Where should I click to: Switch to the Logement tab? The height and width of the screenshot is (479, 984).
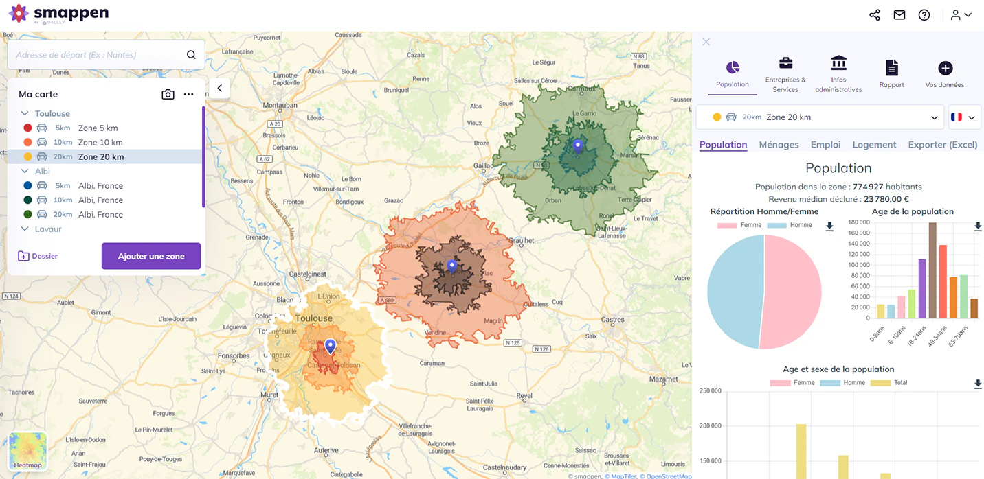pyautogui.click(x=874, y=145)
